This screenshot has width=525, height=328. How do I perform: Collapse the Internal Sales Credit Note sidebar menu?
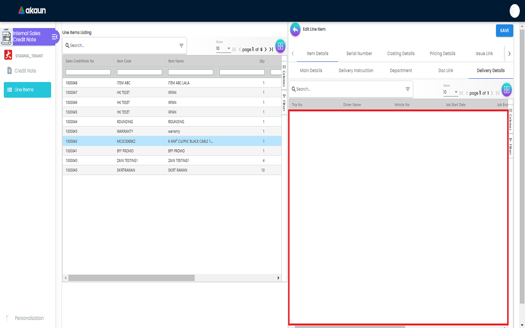click(x=55, y=37)
